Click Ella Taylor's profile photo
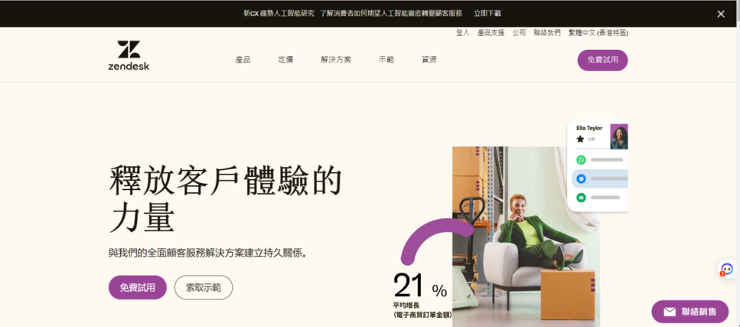 point(619,136)
